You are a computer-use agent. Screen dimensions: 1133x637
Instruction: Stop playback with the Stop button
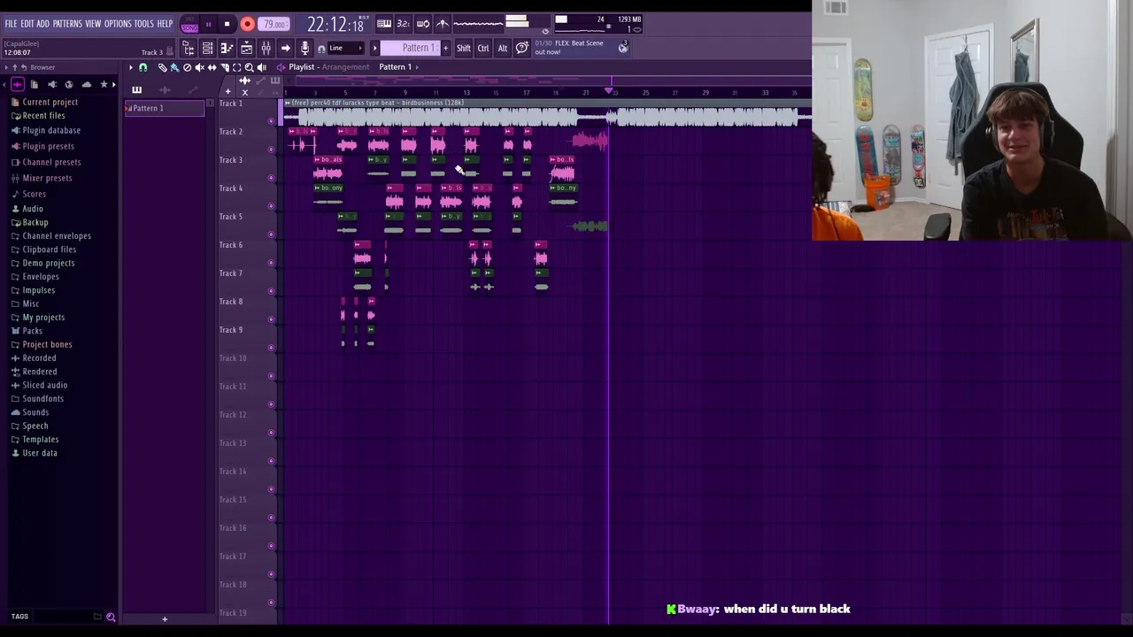coord(227,25)
